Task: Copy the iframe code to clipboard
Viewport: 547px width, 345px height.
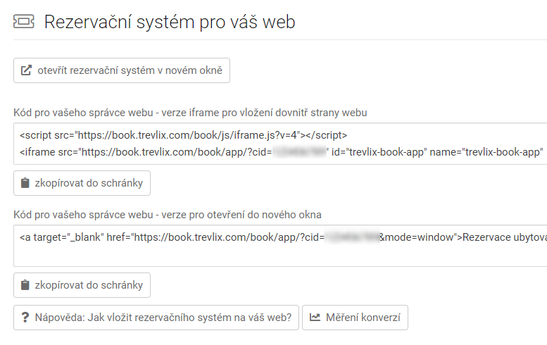Action: [82, 183]
